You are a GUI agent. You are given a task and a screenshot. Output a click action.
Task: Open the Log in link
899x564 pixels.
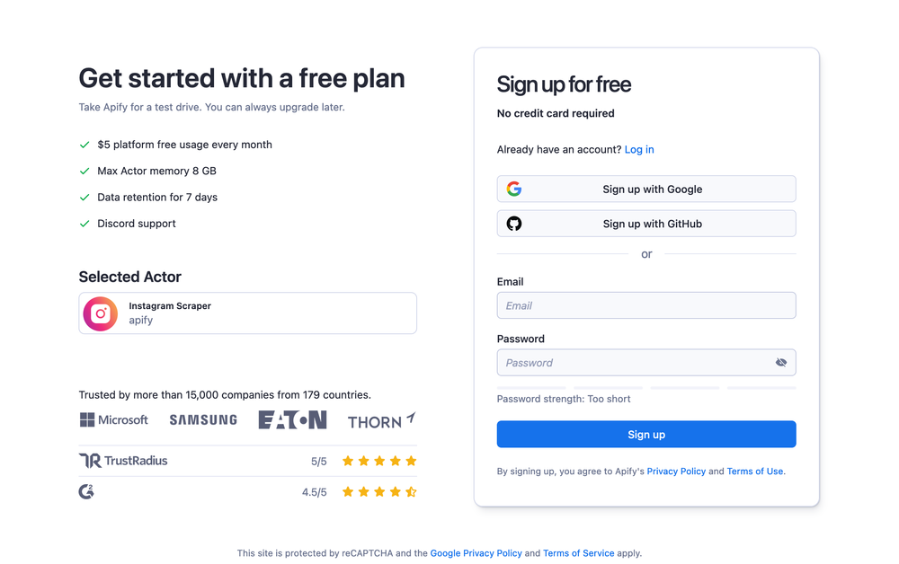pos(639,150)
